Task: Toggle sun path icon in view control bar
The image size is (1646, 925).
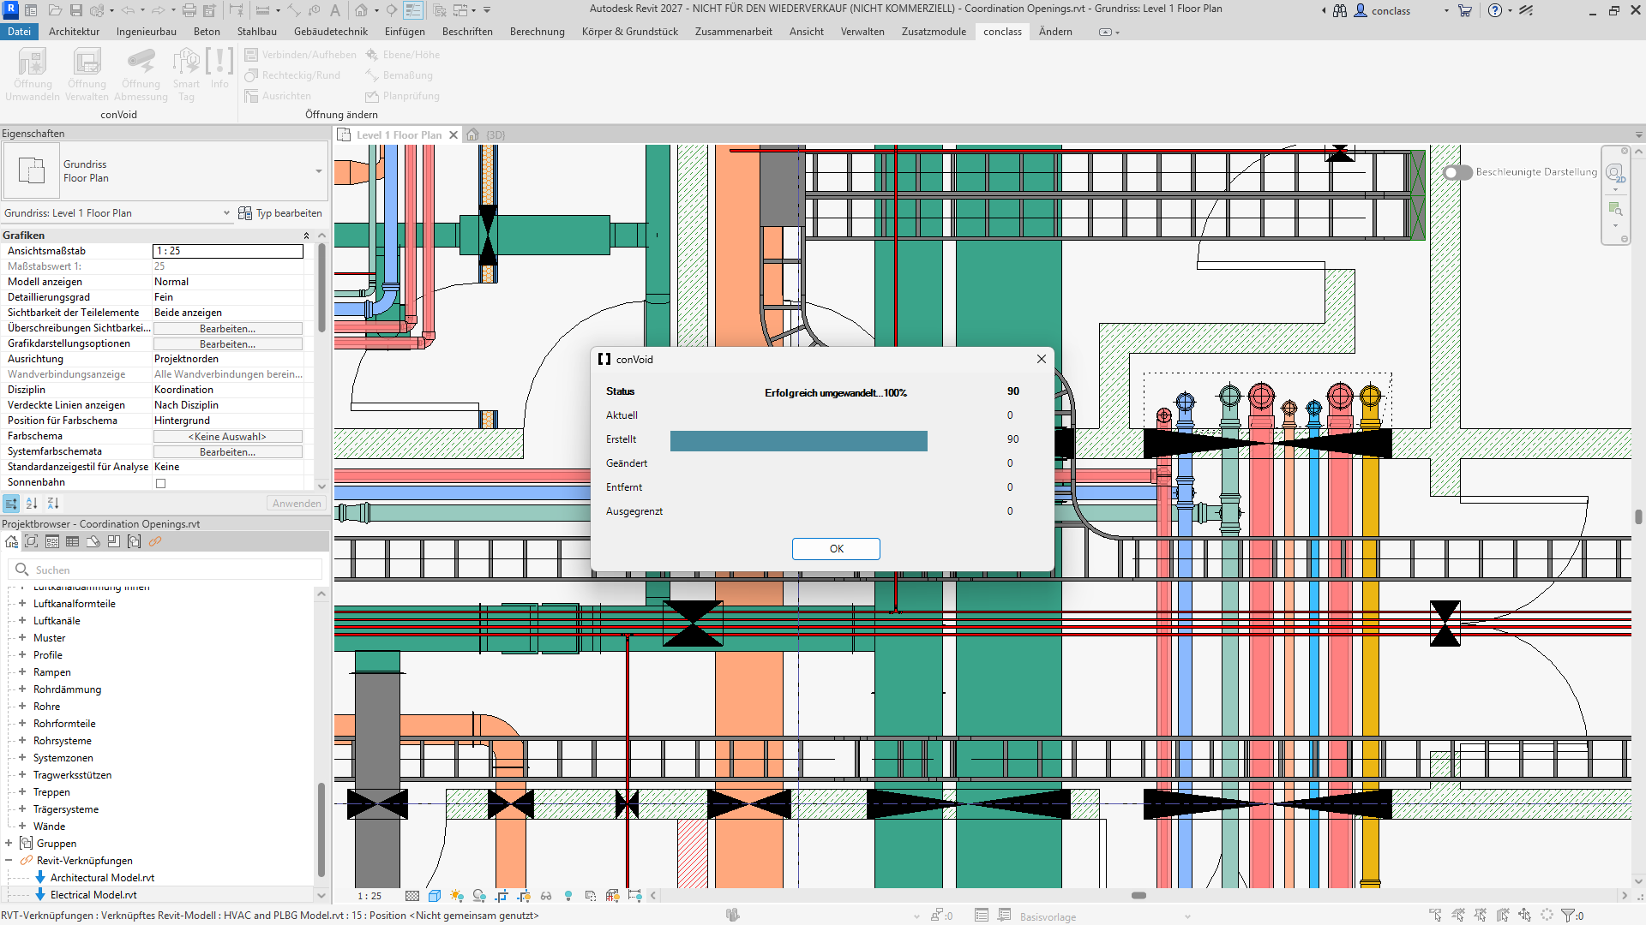Action: pyautogui.click(x=457, y=896)
